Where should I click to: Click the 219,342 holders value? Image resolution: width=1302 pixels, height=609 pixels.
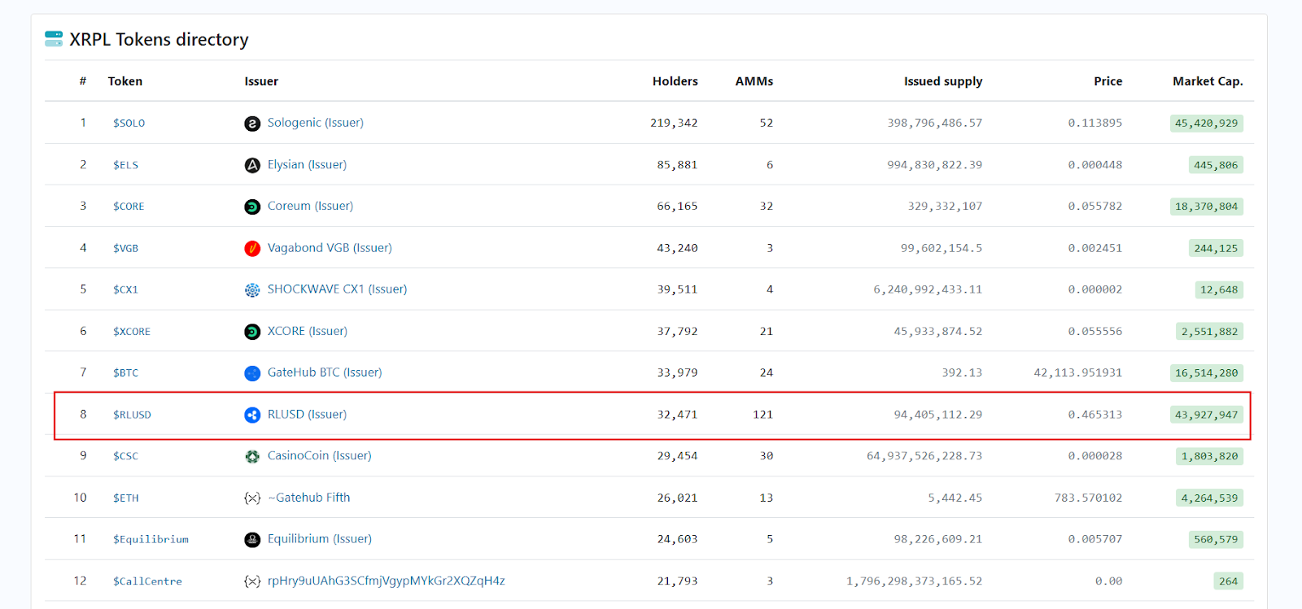tap(674, 124)
